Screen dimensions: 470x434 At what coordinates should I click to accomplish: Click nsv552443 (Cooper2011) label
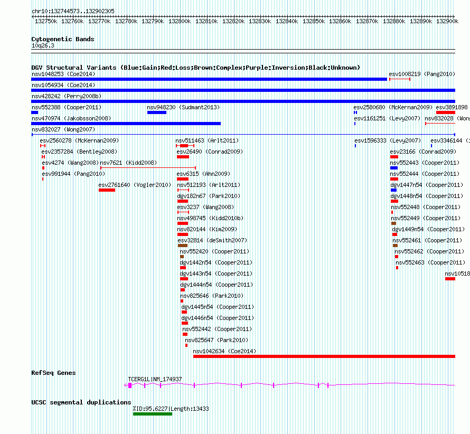click(x=425, y=163)
